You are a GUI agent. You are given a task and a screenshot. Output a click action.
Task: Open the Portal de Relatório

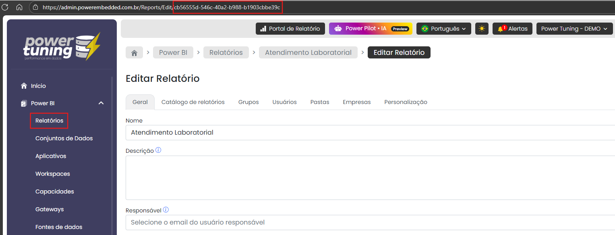click(x=290, y=29)
